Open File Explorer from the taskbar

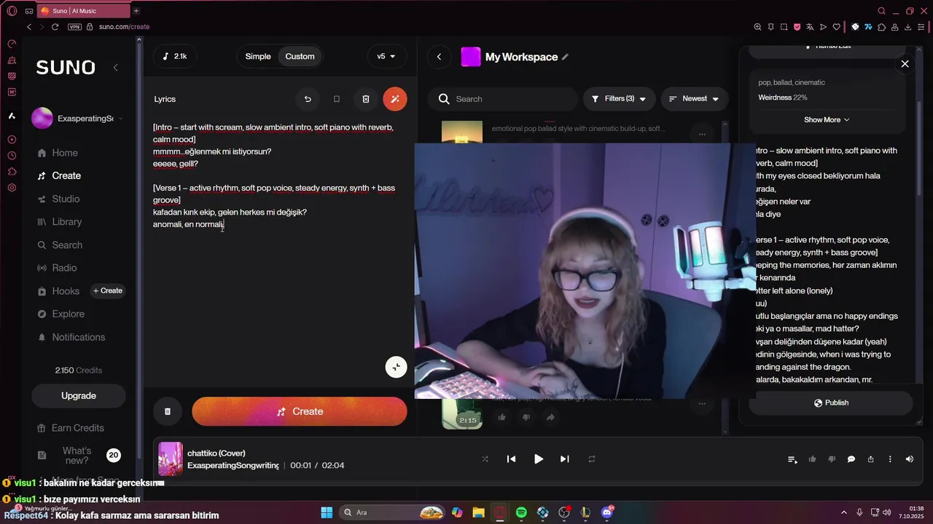tap(478, 512)
